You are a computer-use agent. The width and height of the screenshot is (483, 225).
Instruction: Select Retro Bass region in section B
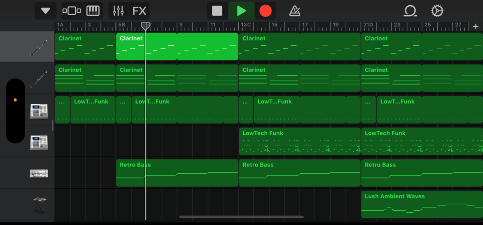[x=177, y=173]
